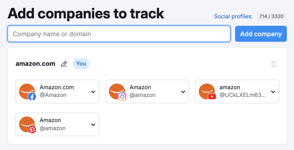294x150 pixels.
Task: Click the Company name or domain field
Action: [x=119, y=34]
